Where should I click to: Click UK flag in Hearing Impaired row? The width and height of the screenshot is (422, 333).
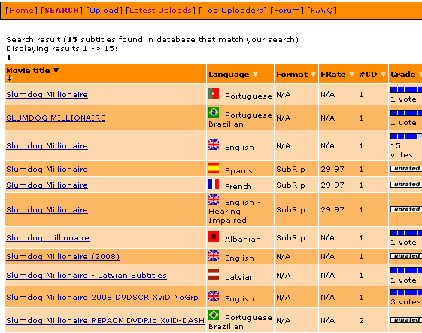[x=214, y=200]
